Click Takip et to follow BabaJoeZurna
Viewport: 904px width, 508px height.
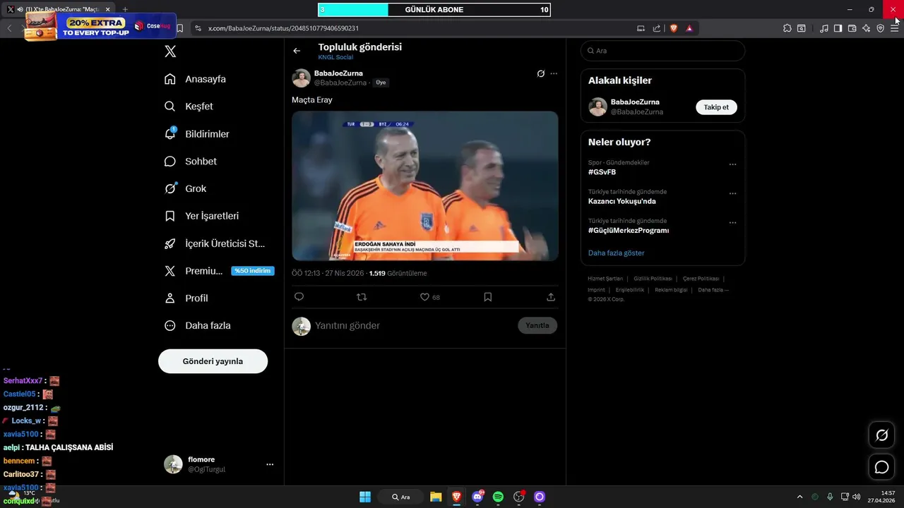coord(716,107)
